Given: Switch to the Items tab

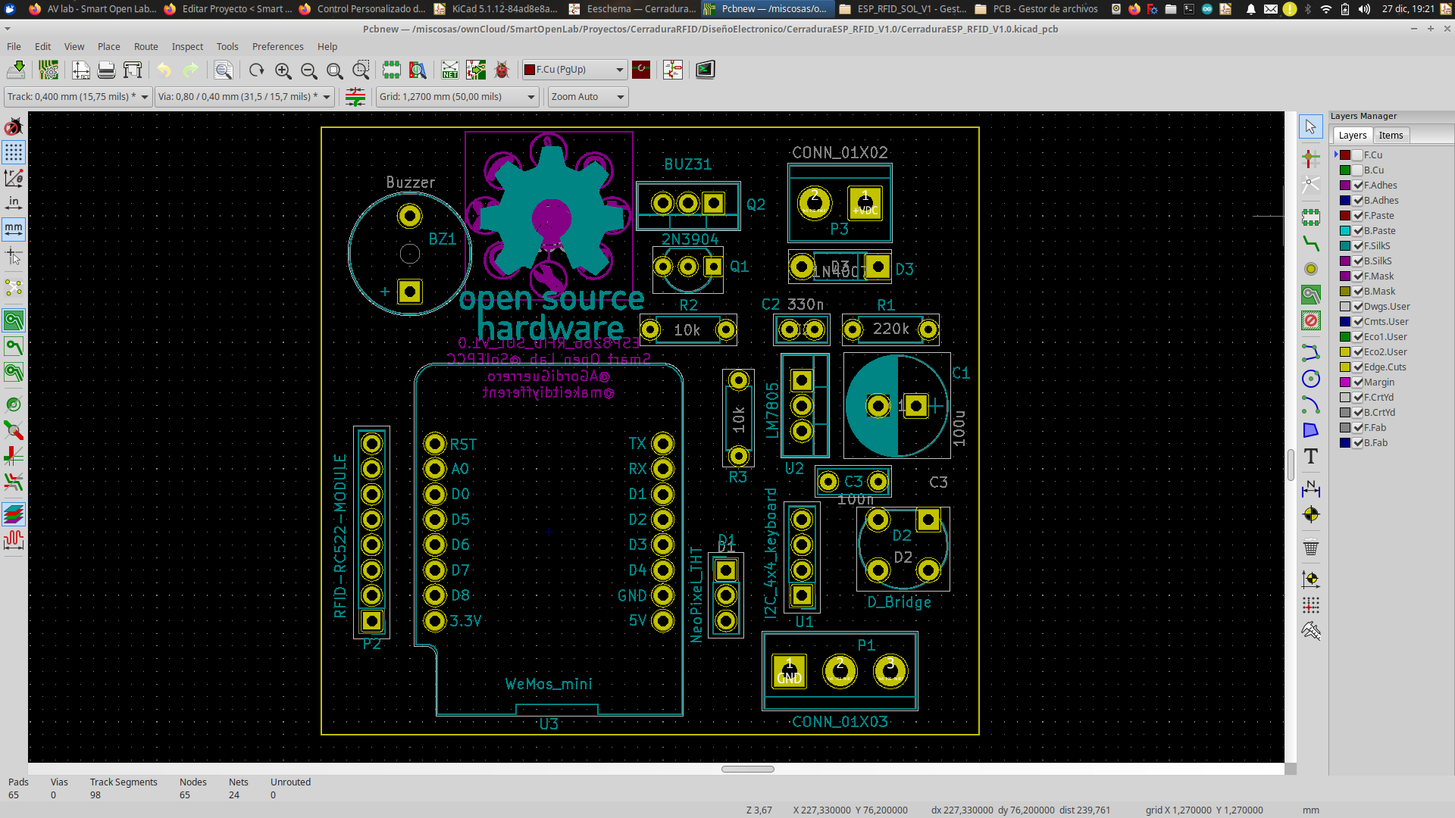Looking at the screenshot, I should pyautogui.click(x=1391, y=135).
